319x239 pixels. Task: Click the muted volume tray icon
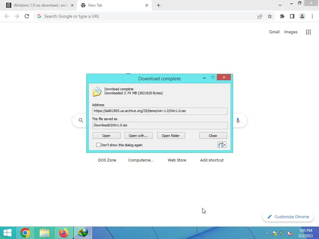[x=290, y=233]
